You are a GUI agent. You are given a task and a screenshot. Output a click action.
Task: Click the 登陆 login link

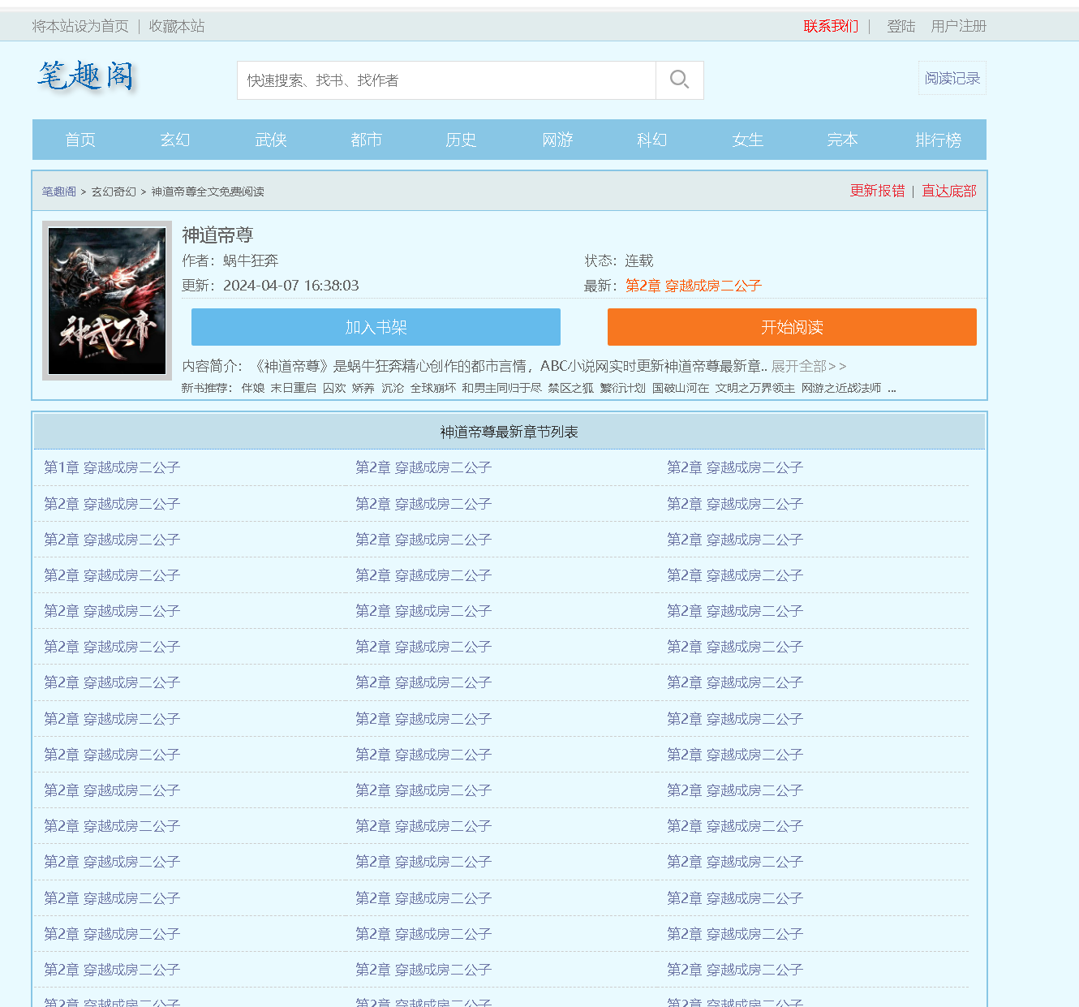pos(901,26)
